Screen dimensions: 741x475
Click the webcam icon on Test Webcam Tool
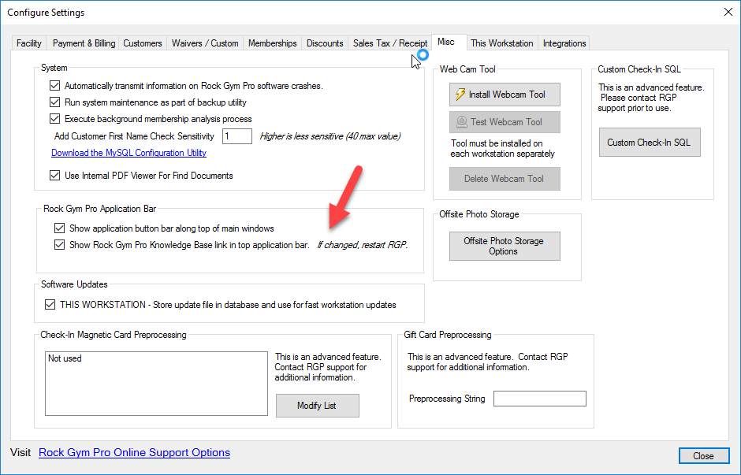click(x=462, y=122)
